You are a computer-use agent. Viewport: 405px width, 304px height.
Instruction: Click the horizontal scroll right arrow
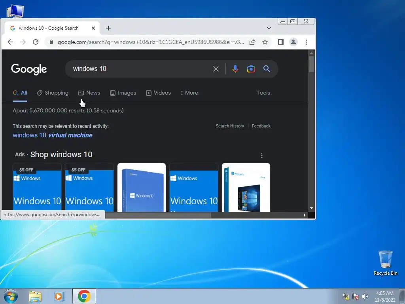tap(305, 215)
